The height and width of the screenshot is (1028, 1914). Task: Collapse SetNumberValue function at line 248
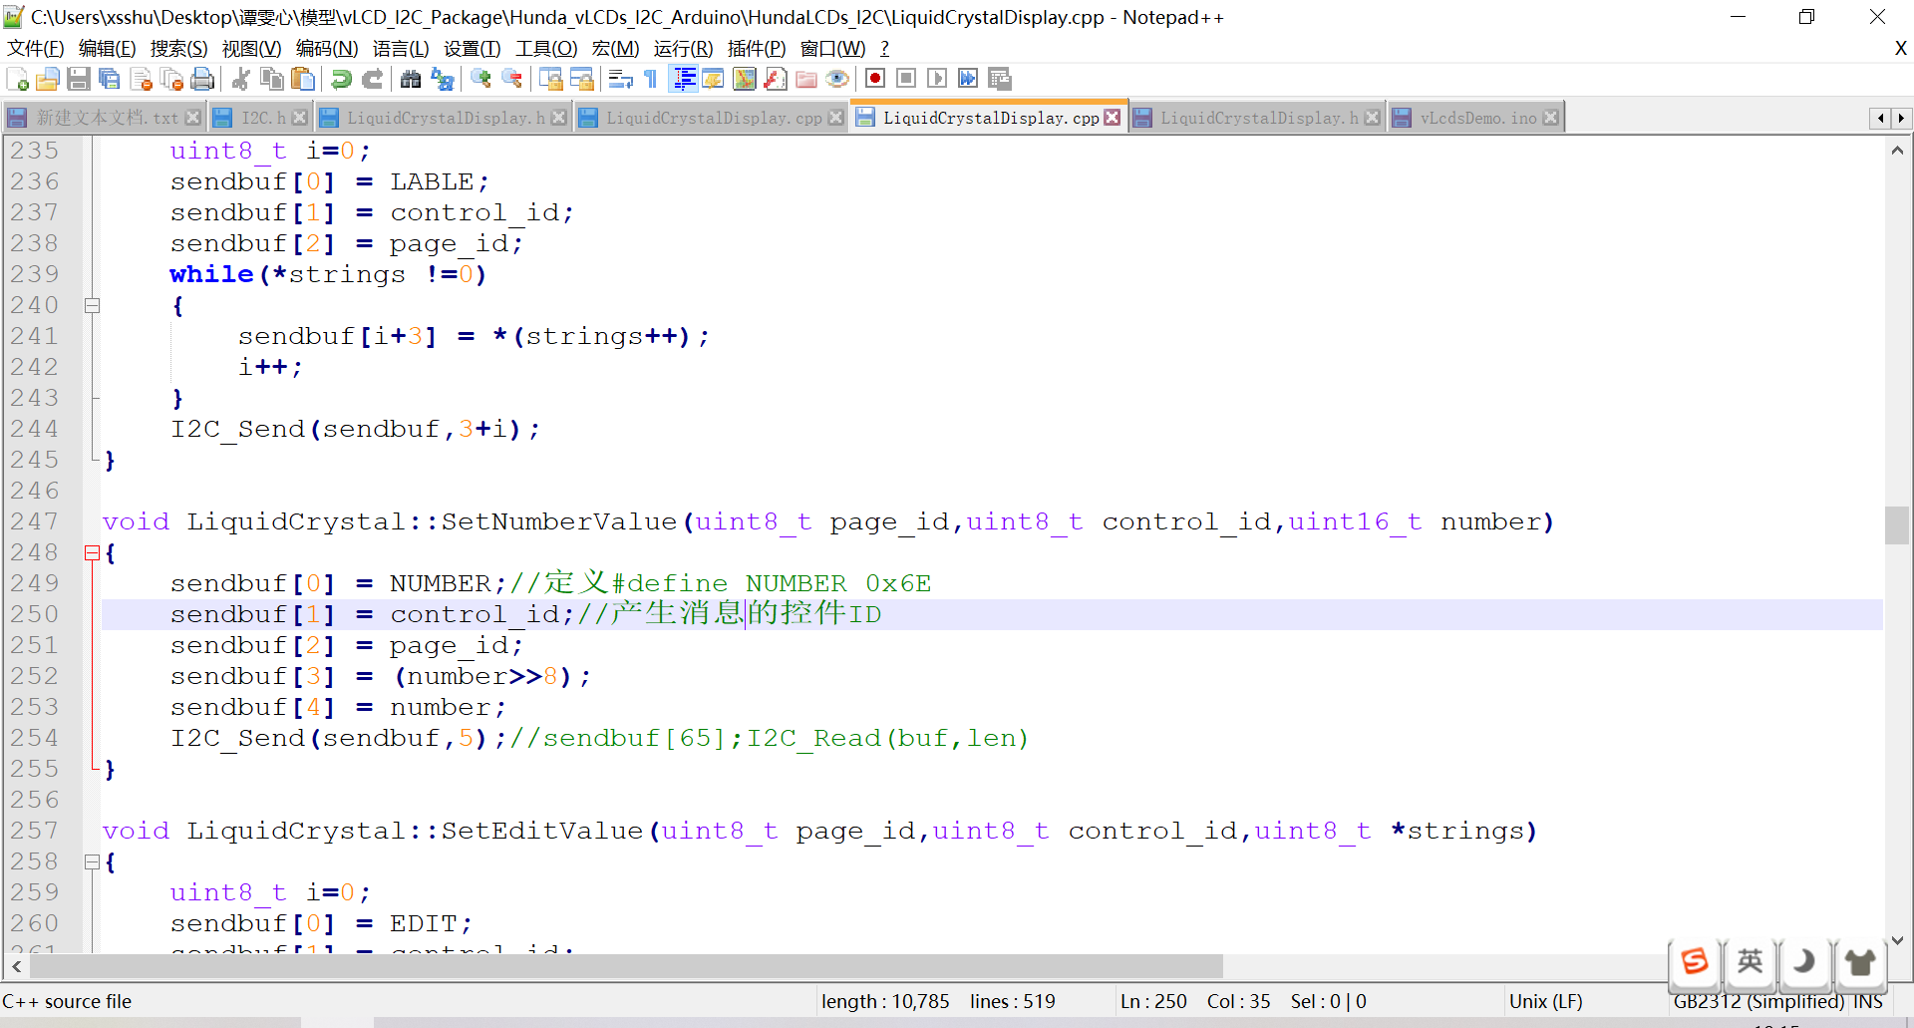click(92, 553)
